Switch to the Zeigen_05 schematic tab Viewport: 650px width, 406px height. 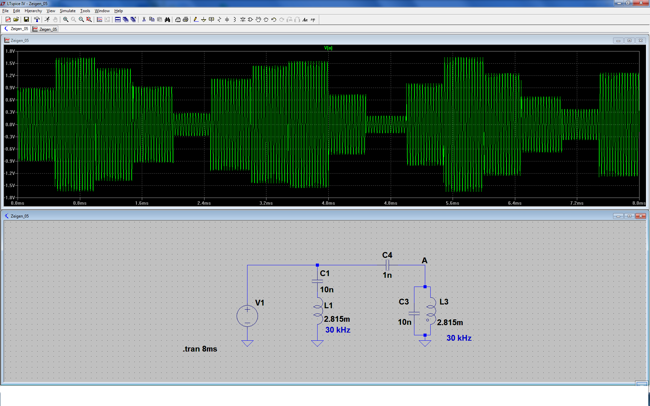tap(16, 29)
